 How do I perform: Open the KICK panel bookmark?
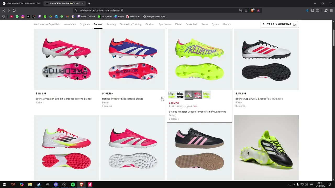point(105,16)
